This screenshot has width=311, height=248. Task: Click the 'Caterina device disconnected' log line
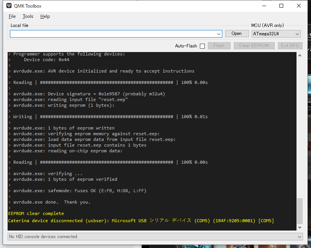141,221
